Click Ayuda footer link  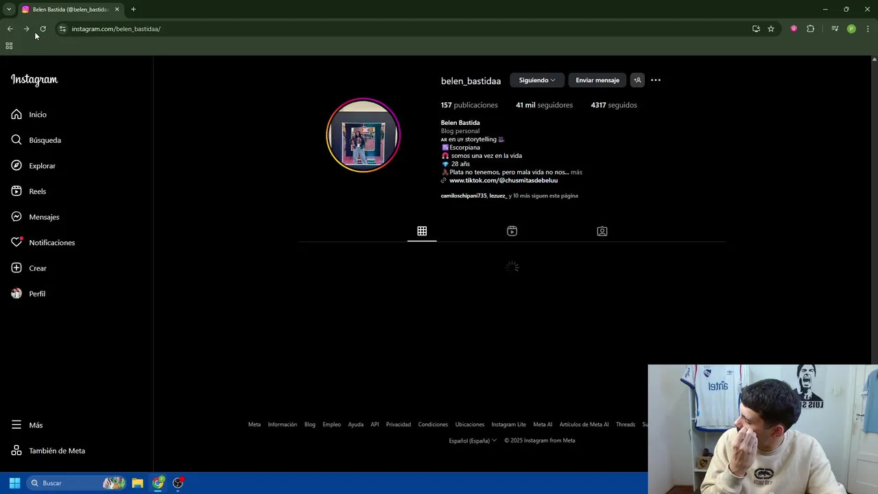[355, 425]
